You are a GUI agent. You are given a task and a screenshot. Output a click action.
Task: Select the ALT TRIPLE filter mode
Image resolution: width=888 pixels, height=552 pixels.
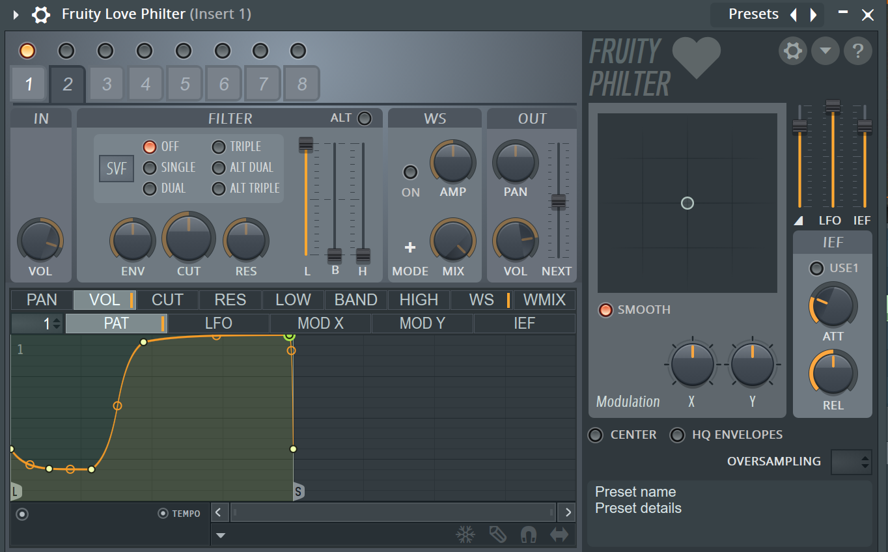(x=219, y=188)
